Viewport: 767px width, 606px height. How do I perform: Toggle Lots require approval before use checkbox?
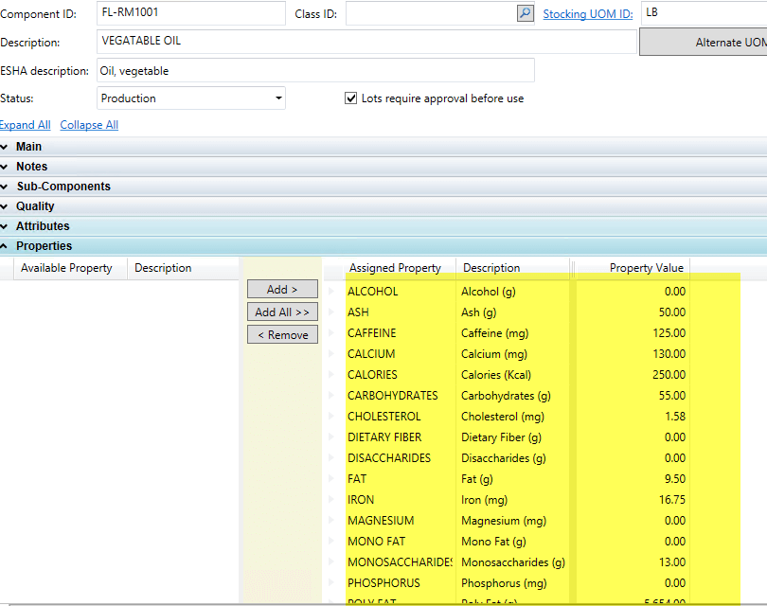pos(351,98)
